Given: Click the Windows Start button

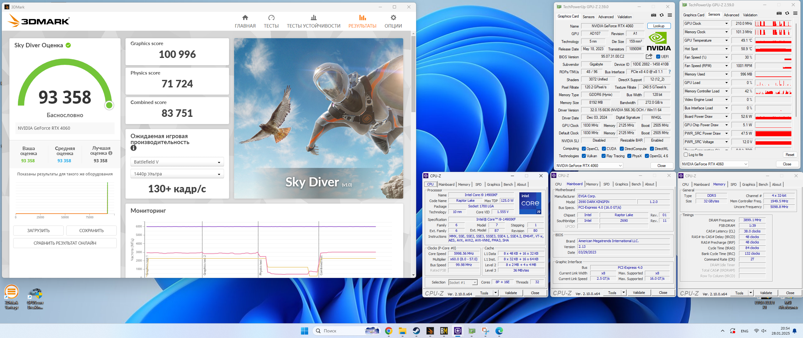Looking at the screenshot, I should click(304, 331).
